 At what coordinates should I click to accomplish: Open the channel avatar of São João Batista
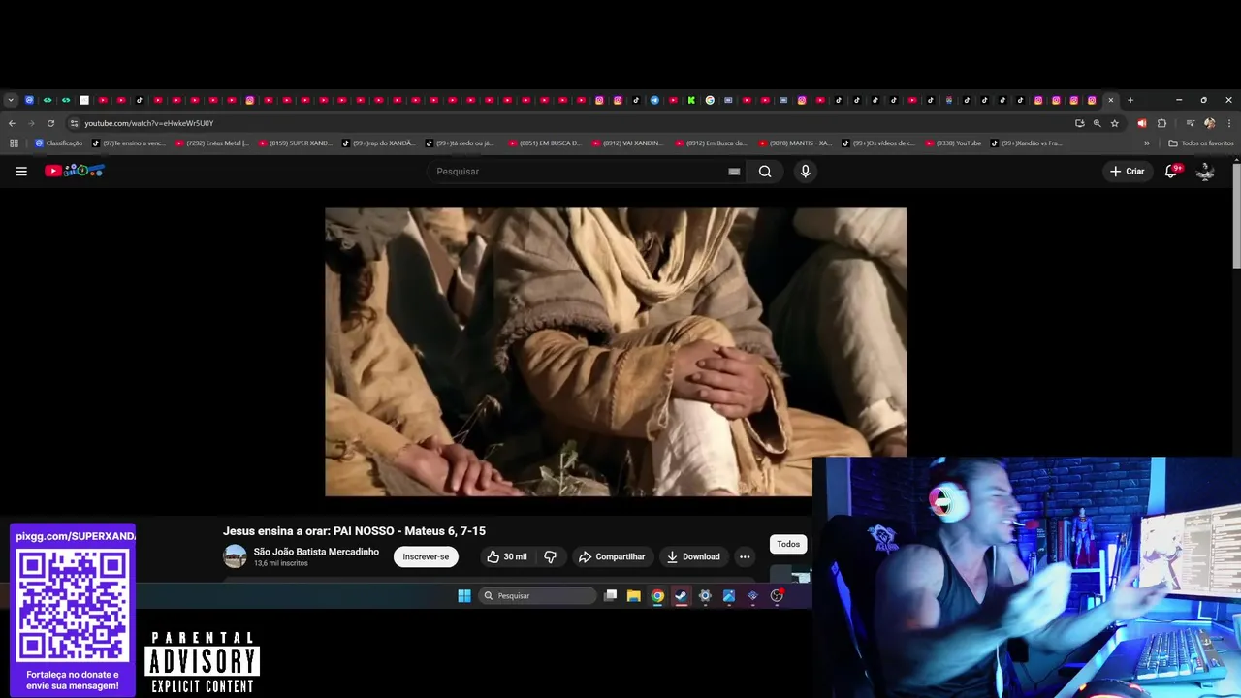click(235, 556)
